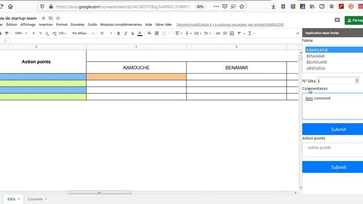Image resolution: width=363 pixels, height=204 pixels.
Task: Open text rotation dropdown
Action: click(208, 33)
